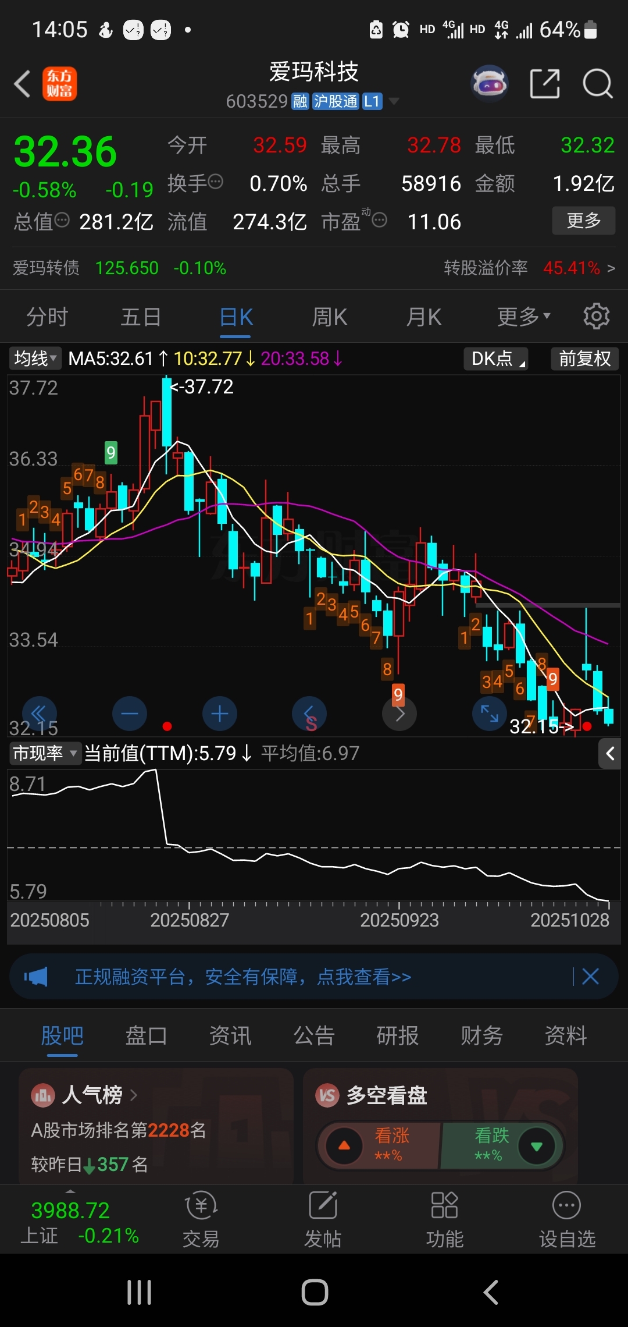Move chart right with gray arrow
Viewport: 628px width, 1327px height.
point(399,714)
